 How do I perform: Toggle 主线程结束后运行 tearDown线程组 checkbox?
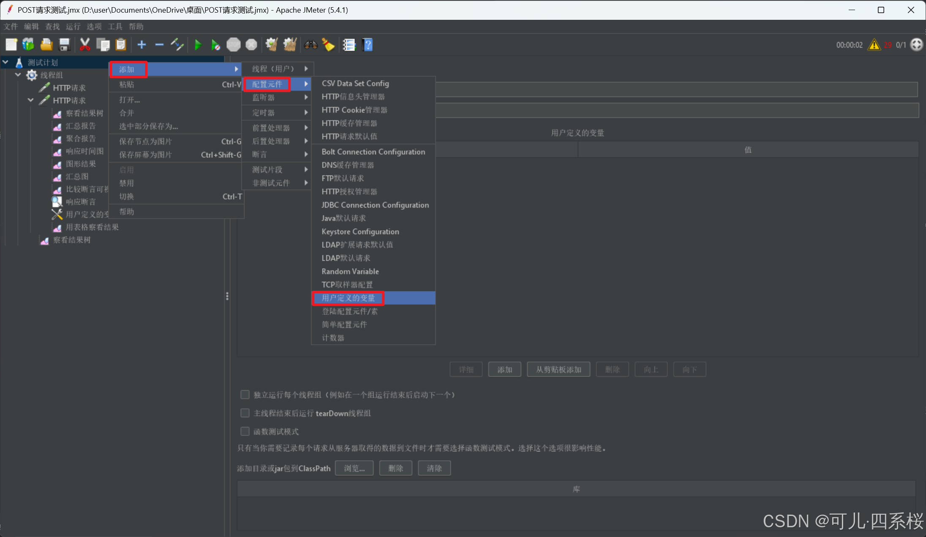(x=245, y=413)
